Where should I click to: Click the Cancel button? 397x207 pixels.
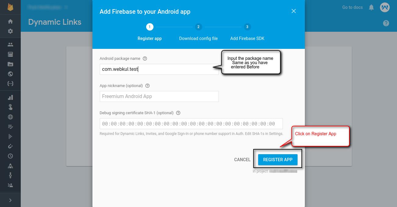242,160
